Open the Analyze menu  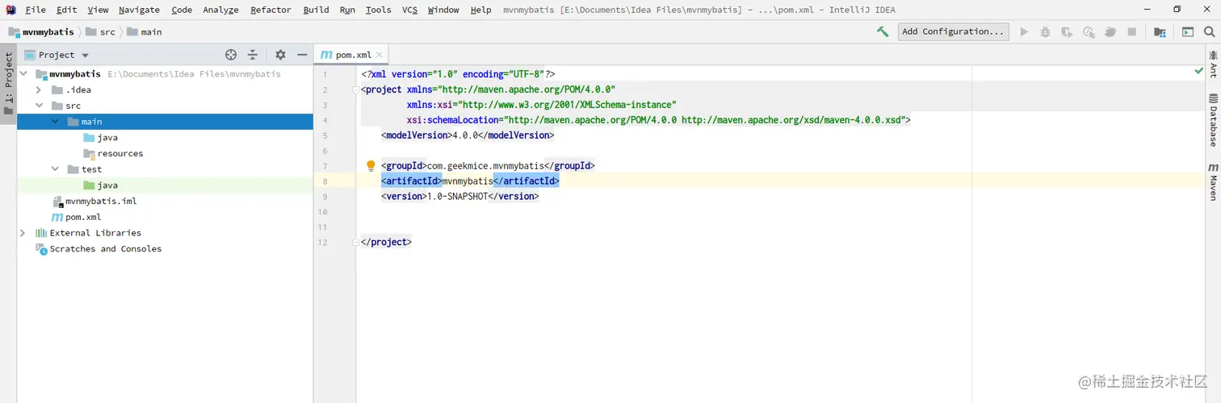point(220,10)
